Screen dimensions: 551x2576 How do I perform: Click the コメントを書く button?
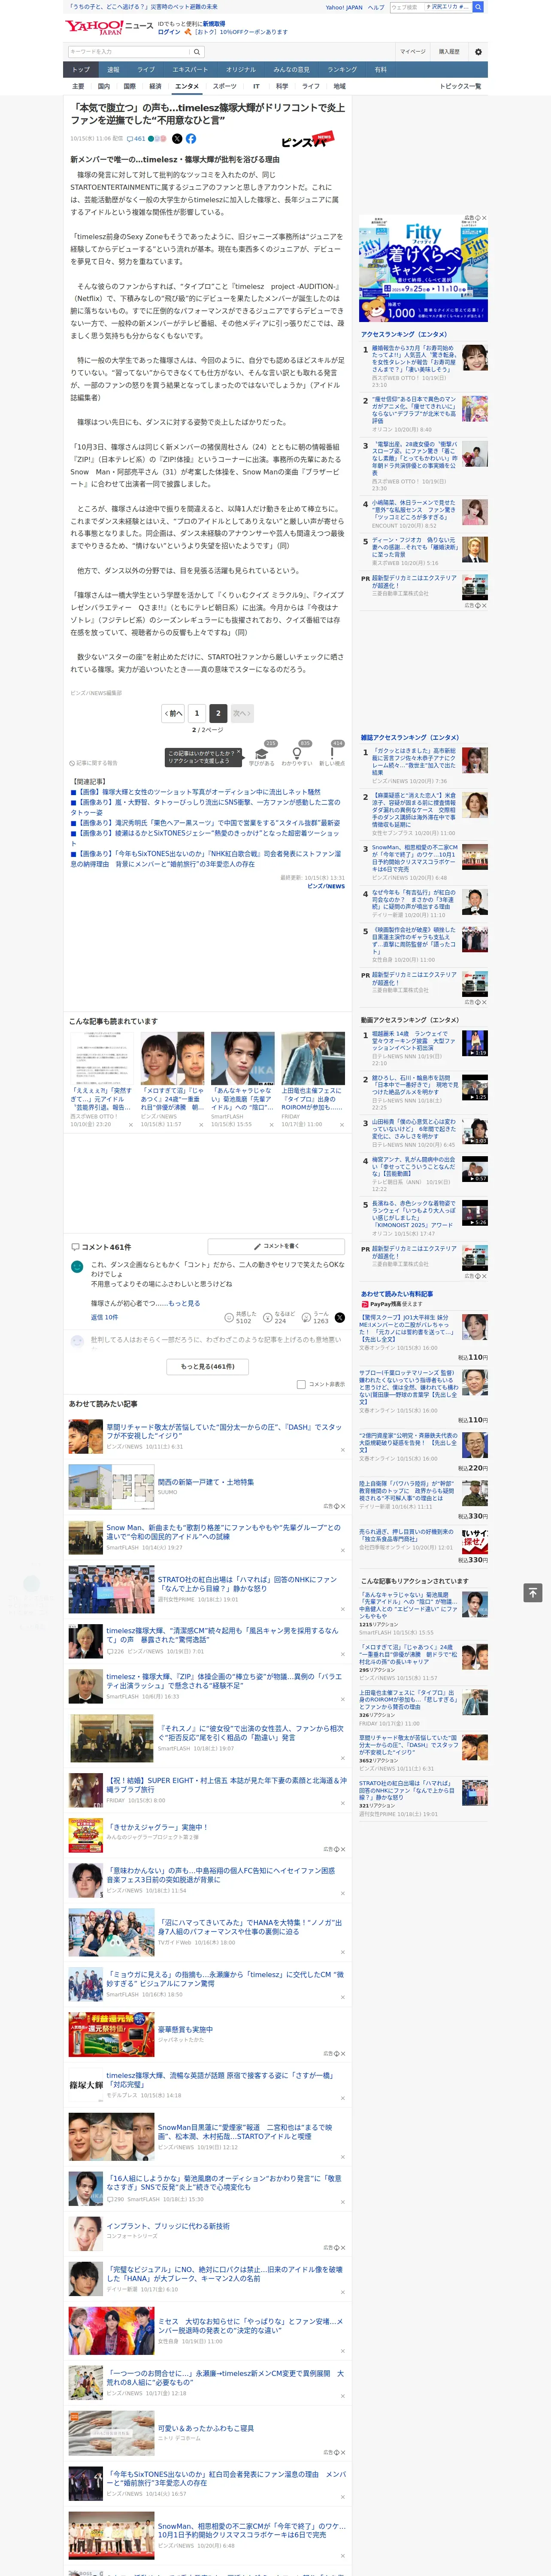tap(276, 1247)
